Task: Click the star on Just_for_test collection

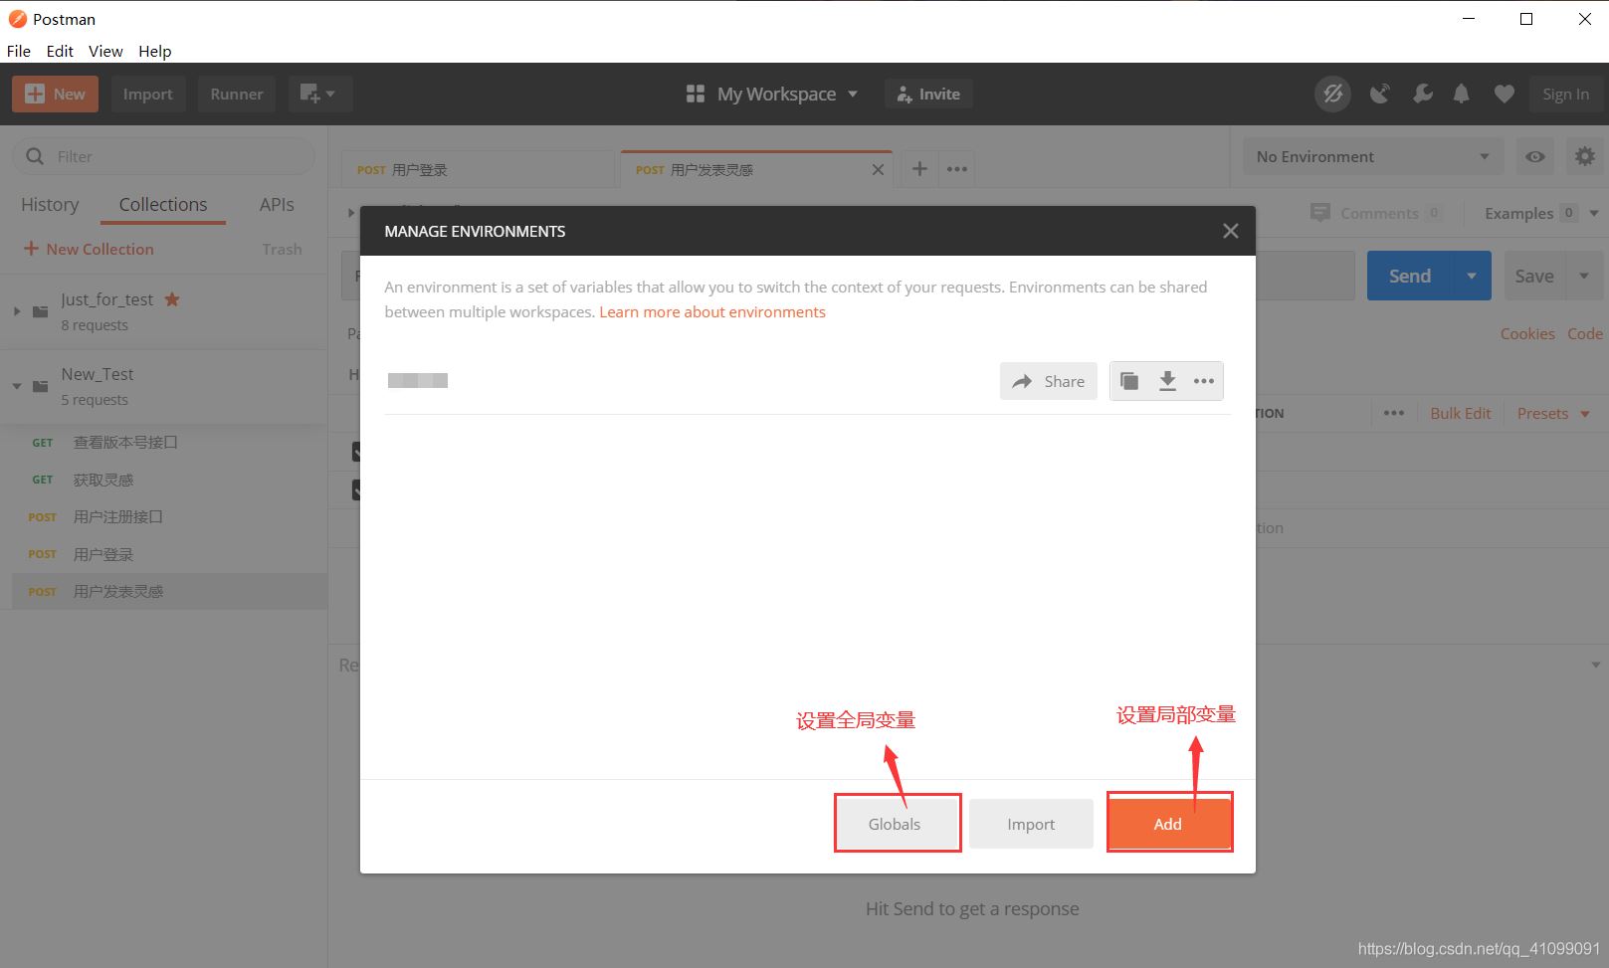Action: pos(172,299)
